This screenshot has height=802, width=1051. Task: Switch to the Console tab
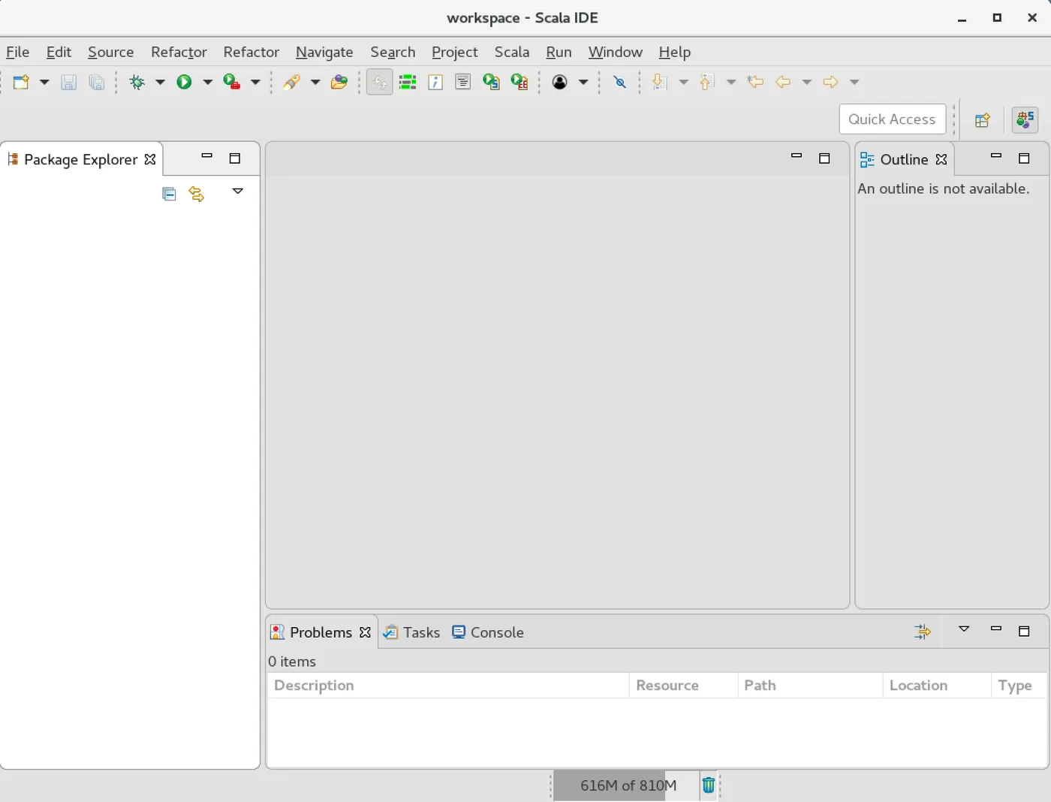[x=488, y=632]
